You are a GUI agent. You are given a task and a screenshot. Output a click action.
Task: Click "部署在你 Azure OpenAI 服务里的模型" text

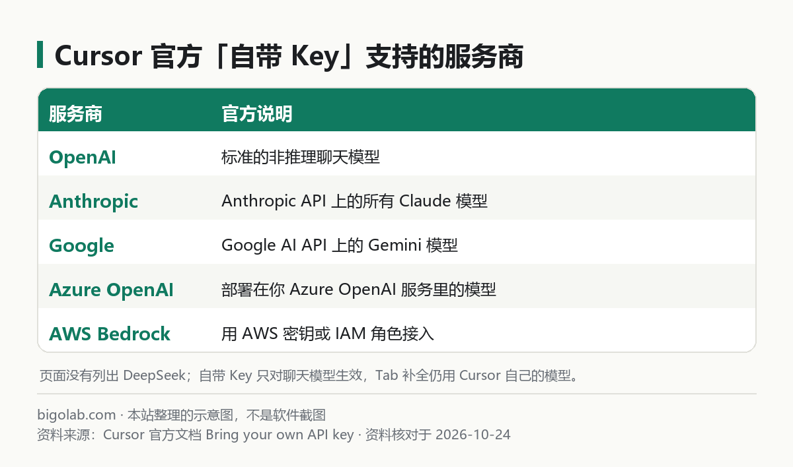(359, 290)
